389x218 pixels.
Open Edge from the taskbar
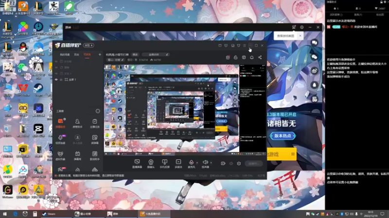pos(15,214)
